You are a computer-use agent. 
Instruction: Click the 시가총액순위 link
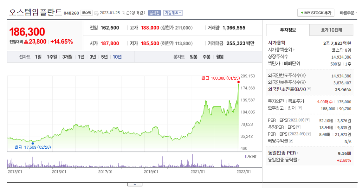coord(281,50)
